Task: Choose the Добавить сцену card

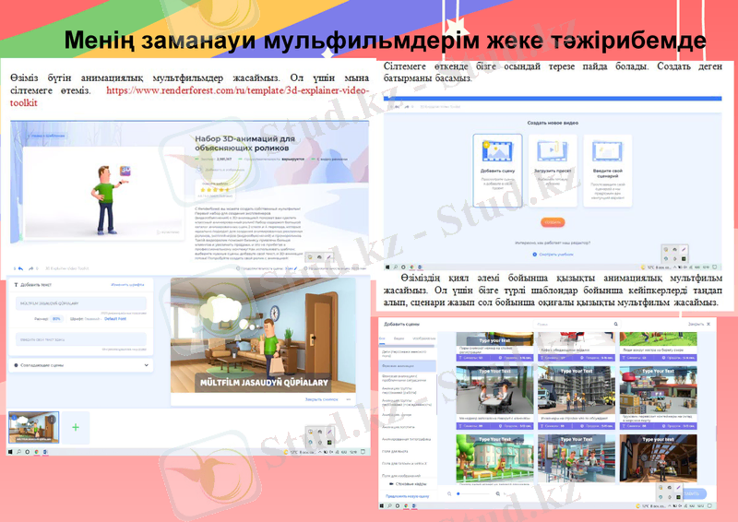Action: (497, 171)
